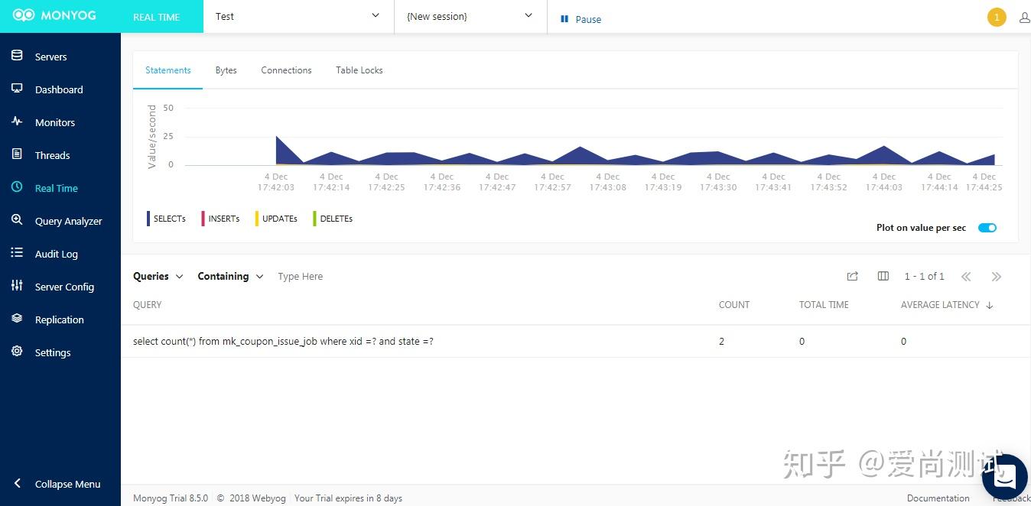Open the column chooser icon beside export
Screen dimensions: 1031x506
883,276
